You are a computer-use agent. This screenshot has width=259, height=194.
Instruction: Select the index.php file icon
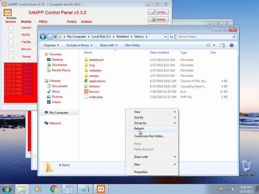click(x=86, y=97)
